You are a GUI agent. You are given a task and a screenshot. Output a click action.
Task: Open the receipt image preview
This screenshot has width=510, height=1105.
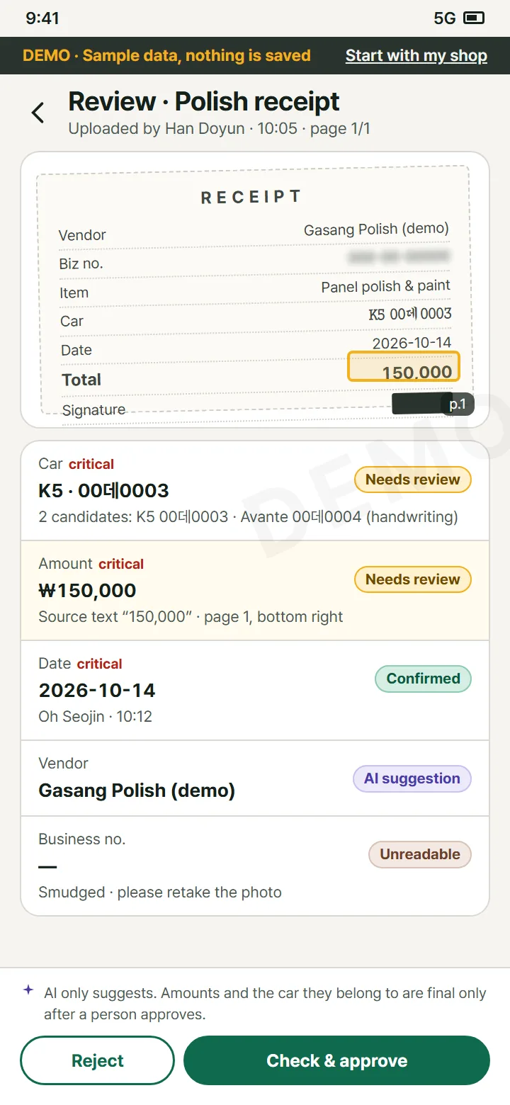(255, 290)
